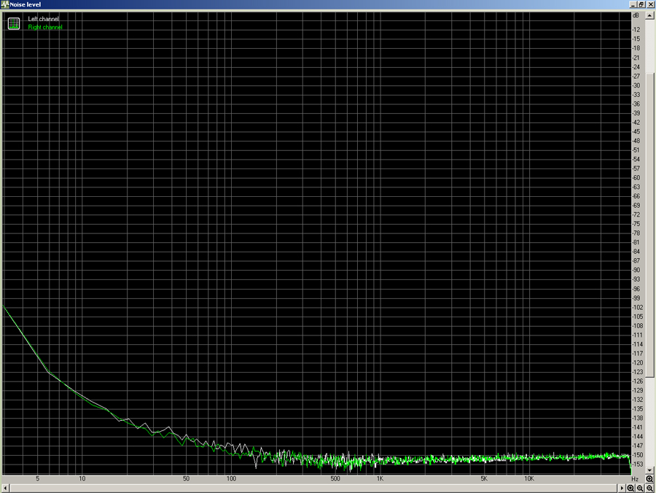This screenshot has height=493, width=656.
Task: Restore down the Noise level window
Action: pos(641,4)
